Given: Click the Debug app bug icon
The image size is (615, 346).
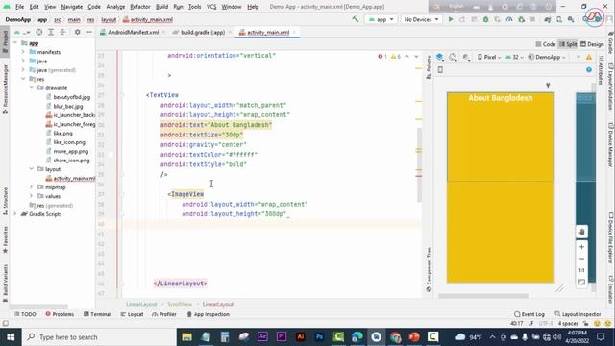Looking at the screenshot, I should click(485, 19).
